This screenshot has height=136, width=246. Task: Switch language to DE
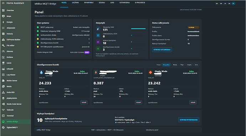(221, 4)
